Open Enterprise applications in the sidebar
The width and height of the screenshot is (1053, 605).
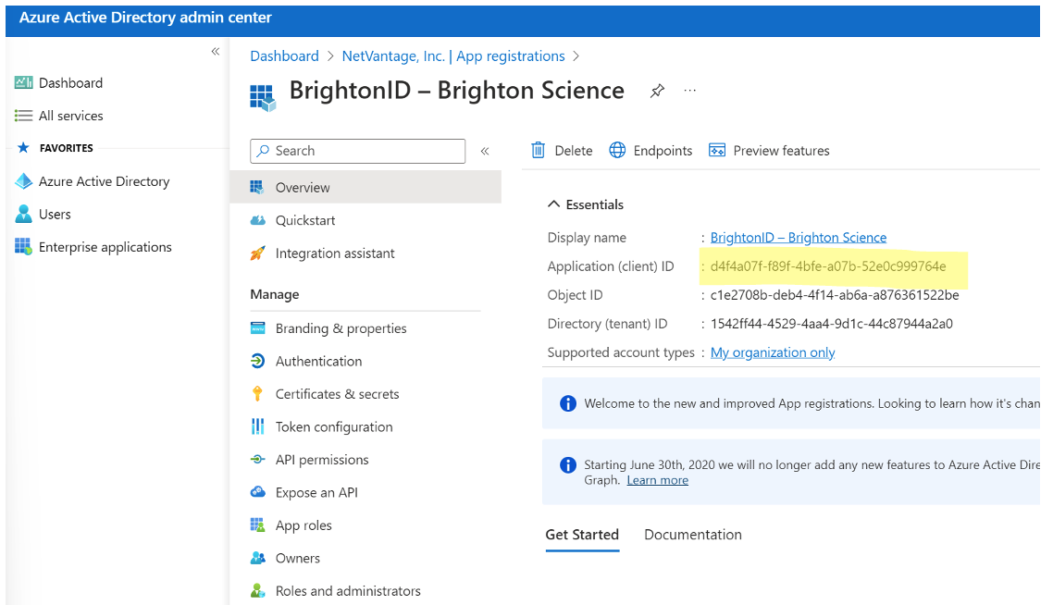click(x=105, y=247)
